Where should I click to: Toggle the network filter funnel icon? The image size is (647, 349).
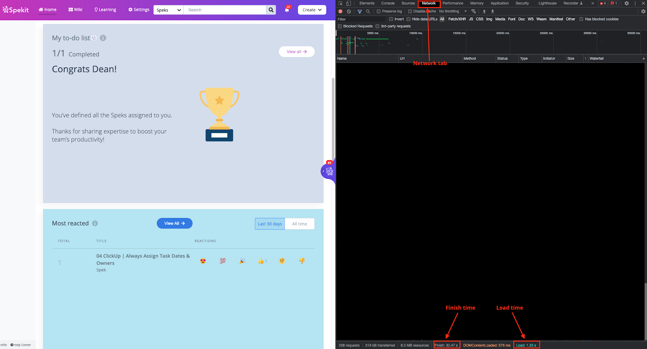click(x=359, y=11)
